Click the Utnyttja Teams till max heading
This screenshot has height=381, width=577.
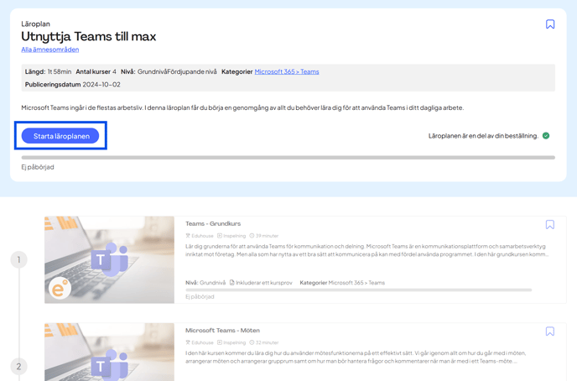[89, 37]
